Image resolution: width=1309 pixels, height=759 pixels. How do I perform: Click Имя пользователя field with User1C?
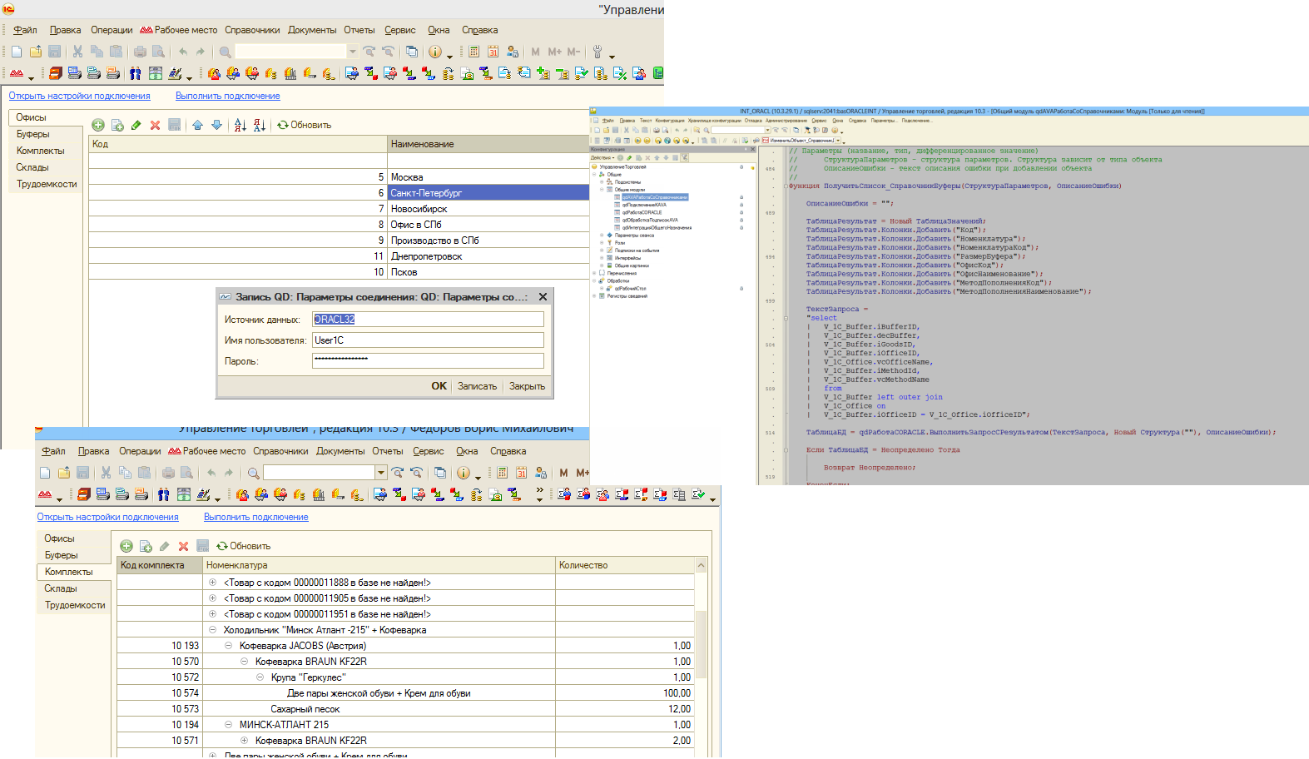pos(428,340)
